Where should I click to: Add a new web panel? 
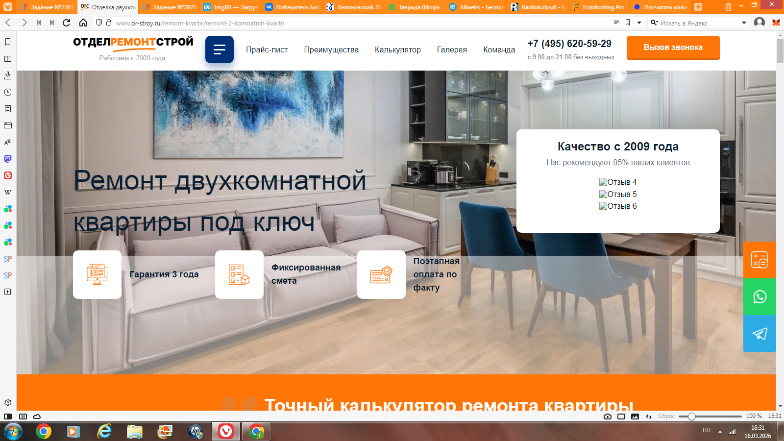pos(8,292)
